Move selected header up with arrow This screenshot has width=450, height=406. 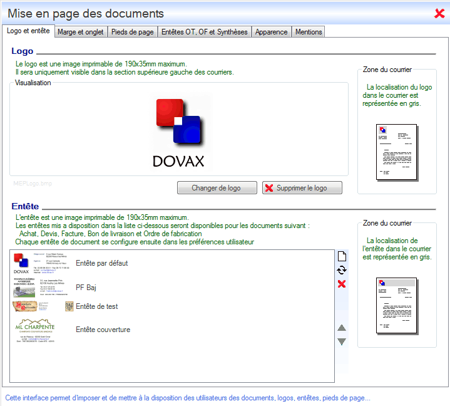(x=342, y=328)
